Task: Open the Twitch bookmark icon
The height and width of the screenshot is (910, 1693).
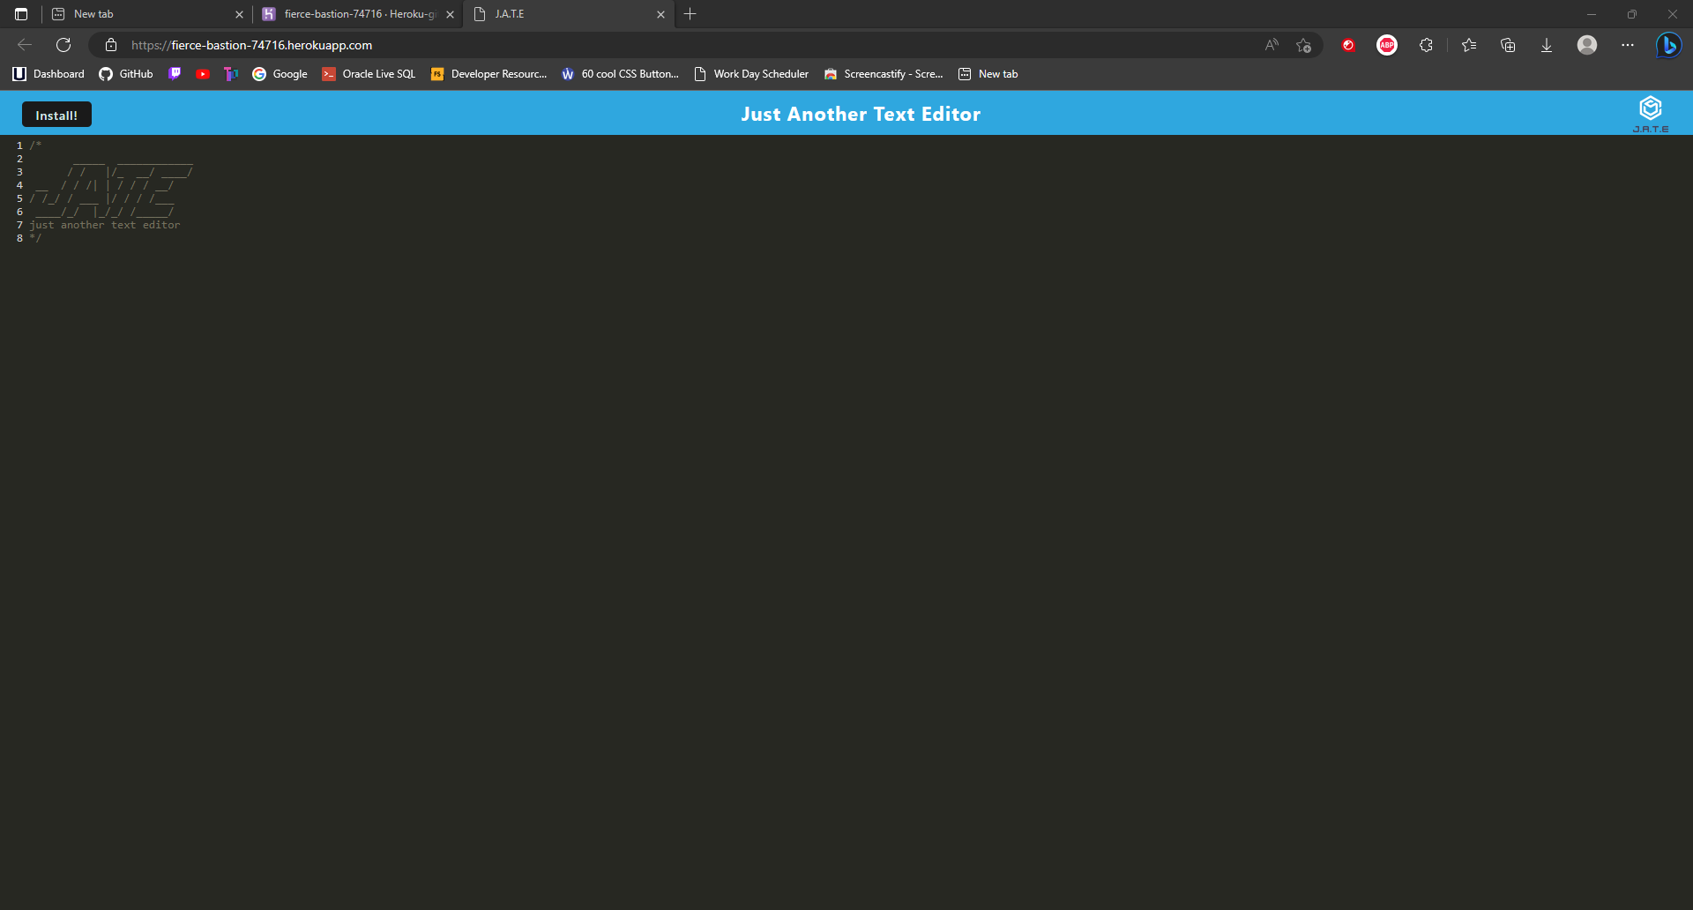Action: pyautogui.click(x=174, y=74)
